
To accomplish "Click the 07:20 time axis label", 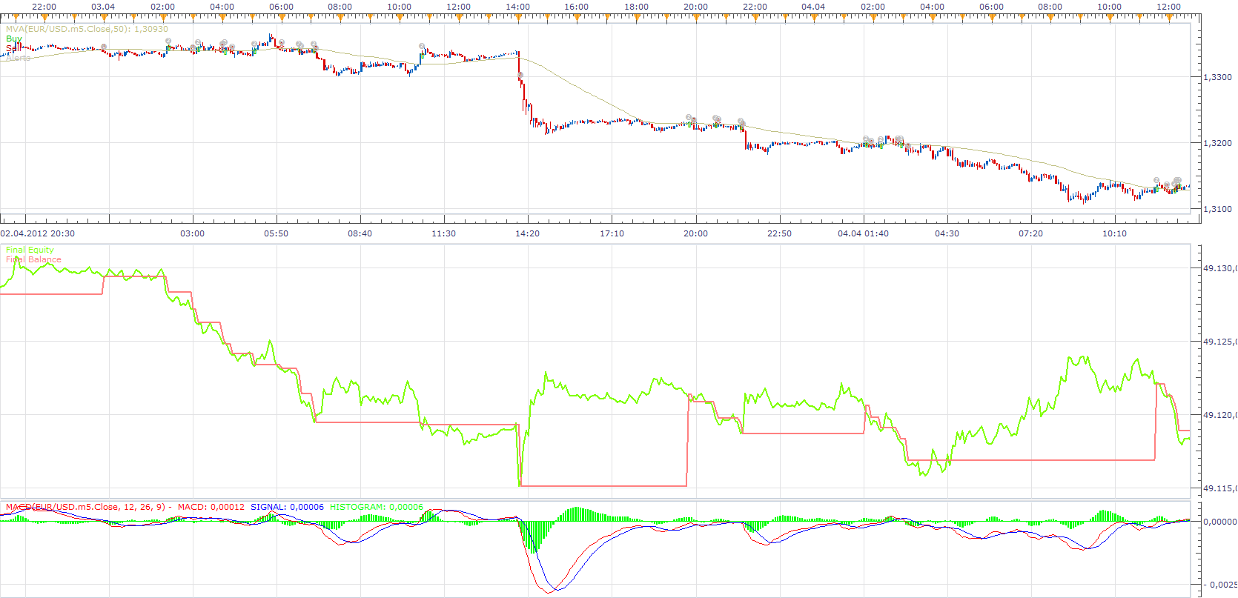I will click(x=1030, y=233).
